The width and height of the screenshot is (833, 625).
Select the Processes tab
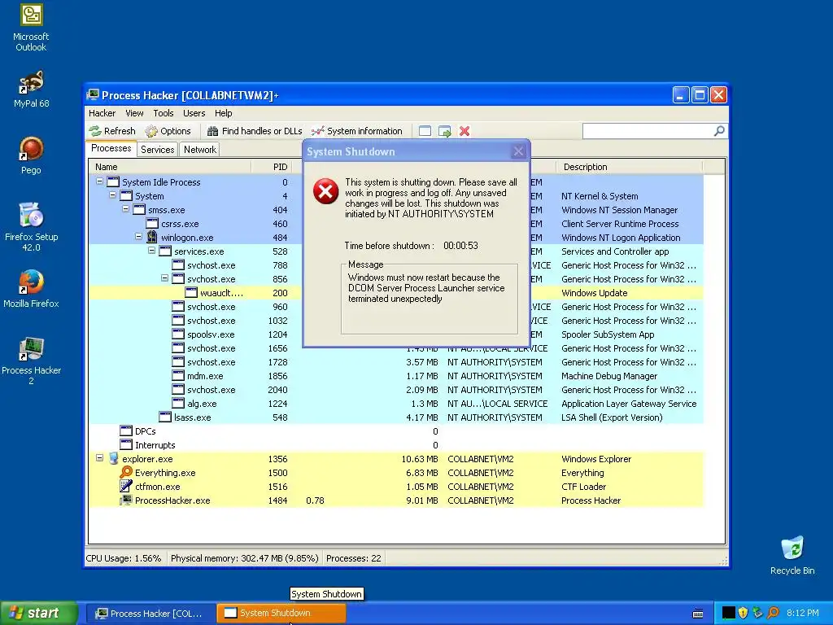coord(111,148)
